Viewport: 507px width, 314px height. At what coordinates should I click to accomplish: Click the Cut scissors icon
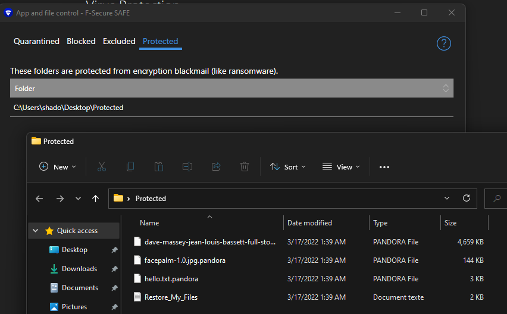pos(102,167)
